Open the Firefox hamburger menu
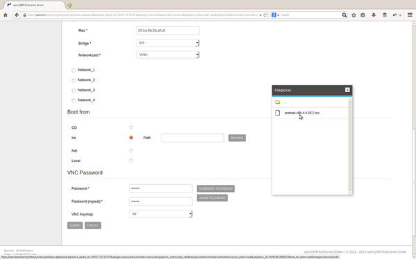Screen dimensions: 416x259 click(x=410, y=15)
